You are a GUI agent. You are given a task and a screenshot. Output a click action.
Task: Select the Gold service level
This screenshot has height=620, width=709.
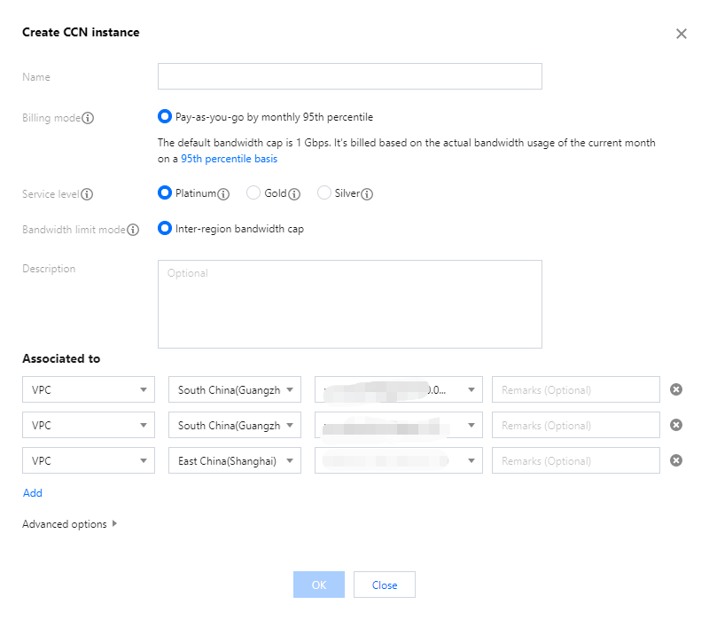253,193
